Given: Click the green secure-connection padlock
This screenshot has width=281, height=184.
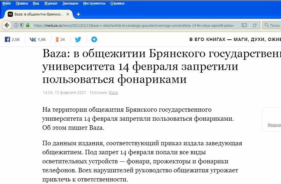Looking at the screenshot, I should pos(28,25).
